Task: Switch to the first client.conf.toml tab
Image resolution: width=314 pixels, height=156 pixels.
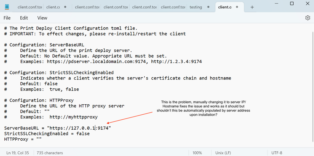Action: (x=30, y=7)
